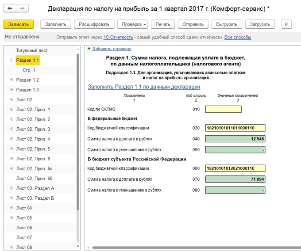This screenshot has height=251, width=301.
Task: Click the Заполнить button
Action: click(x=56, y=24)
